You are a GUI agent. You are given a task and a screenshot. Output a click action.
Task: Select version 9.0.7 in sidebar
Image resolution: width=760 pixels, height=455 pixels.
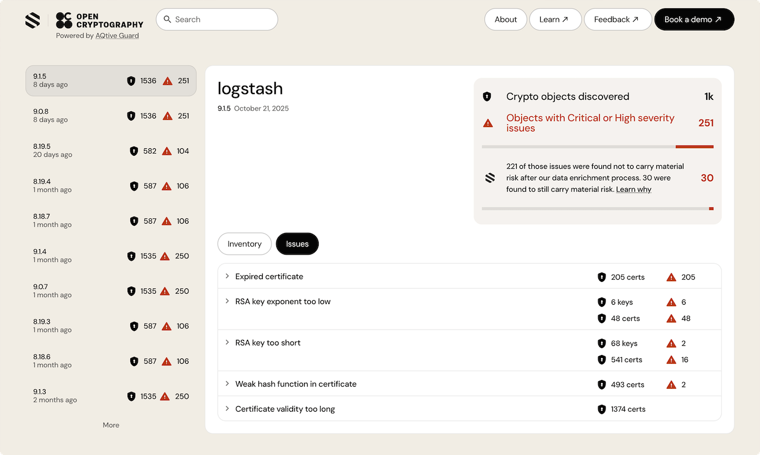111,291
